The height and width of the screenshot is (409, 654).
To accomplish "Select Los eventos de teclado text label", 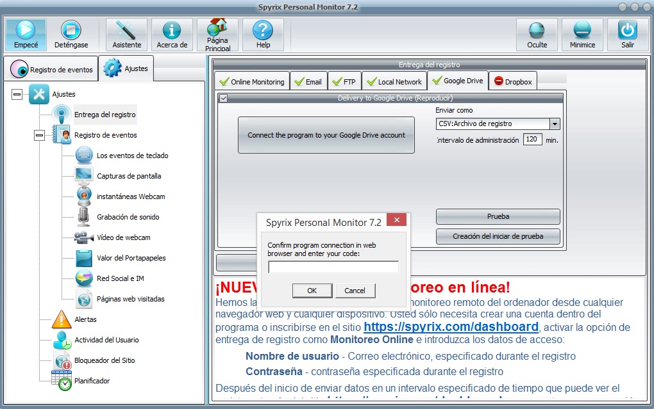I will [132, 156].
